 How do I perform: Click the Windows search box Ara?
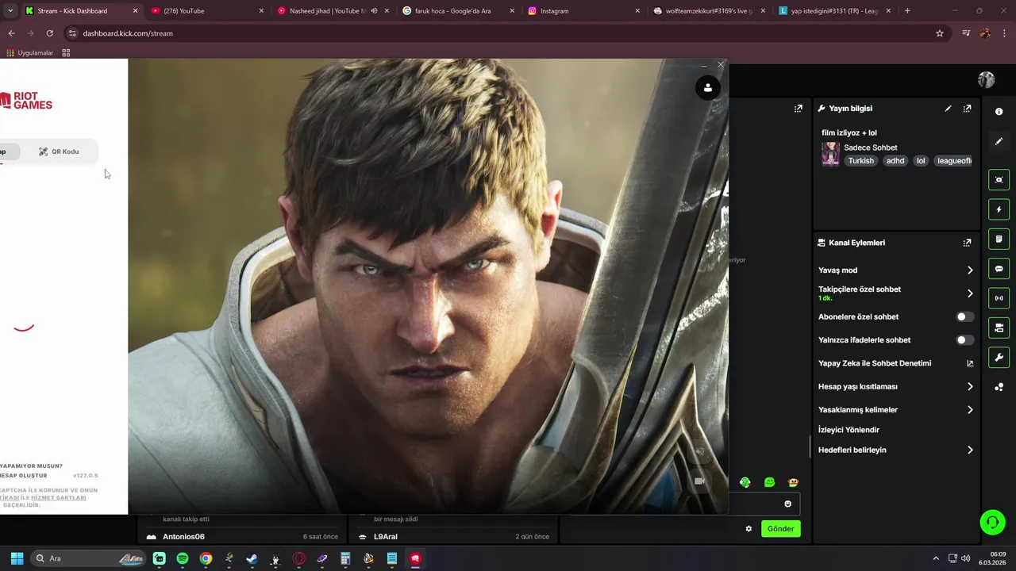[87, 558]
